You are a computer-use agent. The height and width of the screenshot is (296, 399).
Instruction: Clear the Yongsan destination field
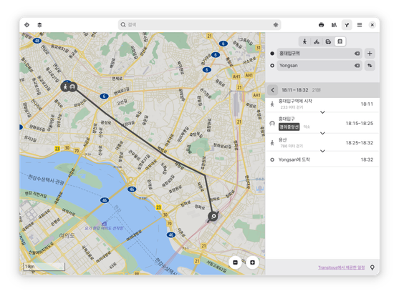[x=357, y=66]
